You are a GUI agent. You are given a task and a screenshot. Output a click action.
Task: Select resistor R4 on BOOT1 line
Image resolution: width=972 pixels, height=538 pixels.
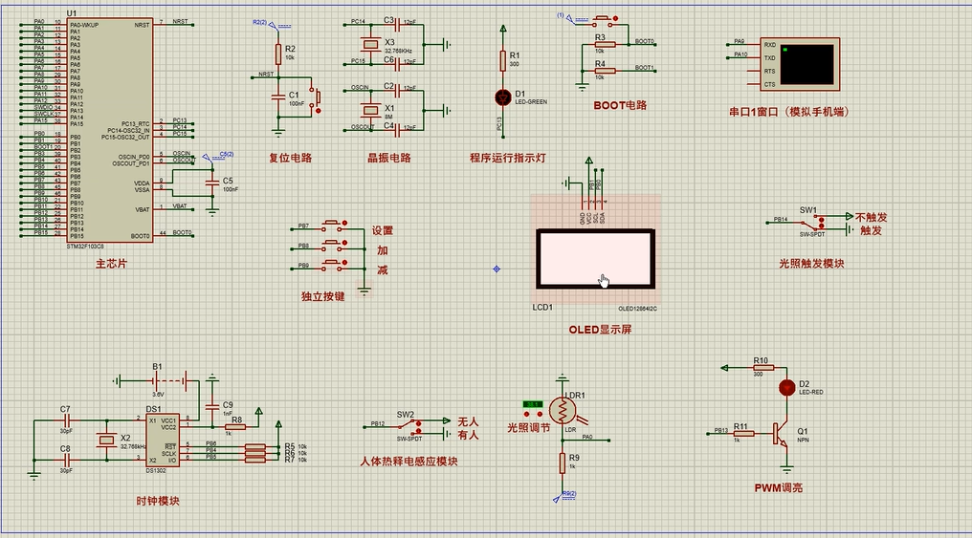pos(605,71)
